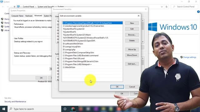
Task: Click New in Edit environment variable dialog
Action: (132, 23)
